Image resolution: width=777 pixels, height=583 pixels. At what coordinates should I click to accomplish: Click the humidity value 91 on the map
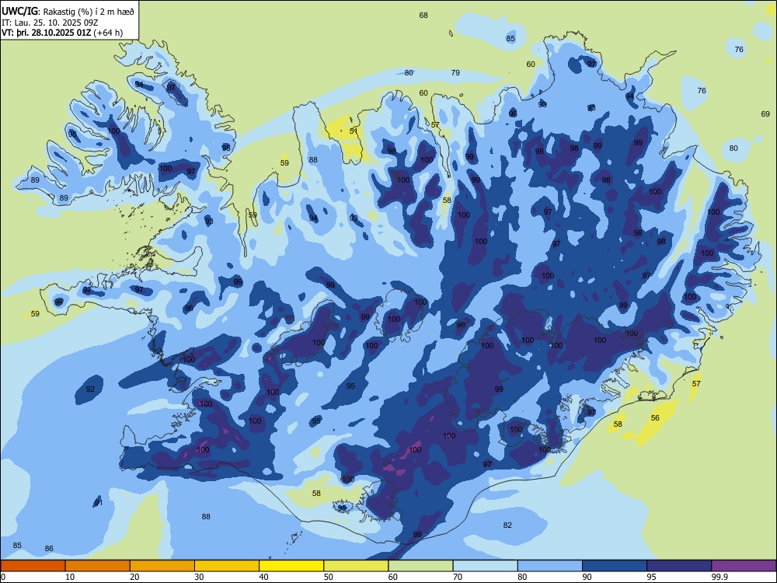[98, 503]
